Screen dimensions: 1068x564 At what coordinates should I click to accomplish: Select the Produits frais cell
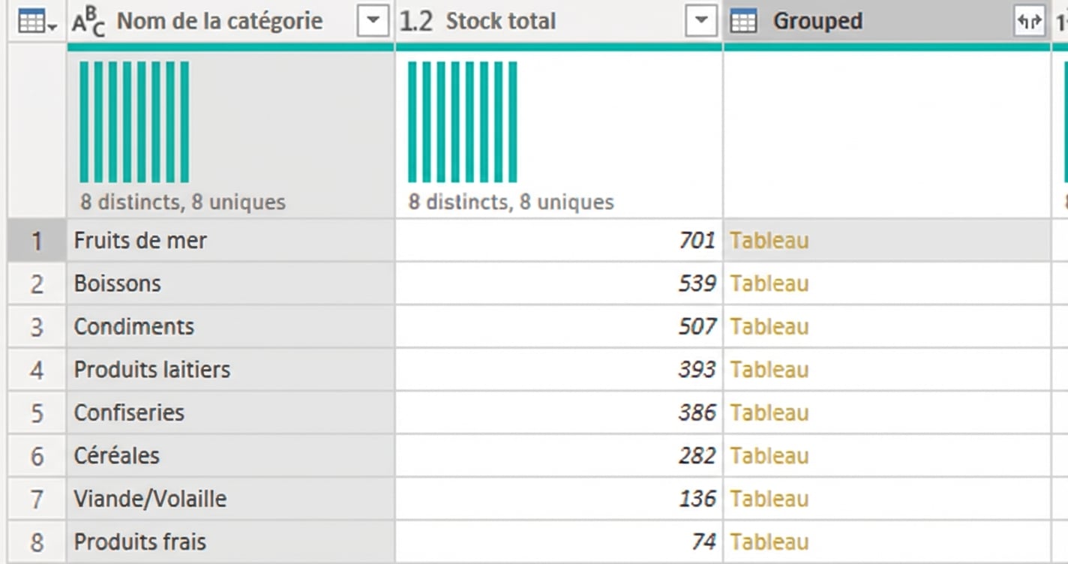click(231, 542)
